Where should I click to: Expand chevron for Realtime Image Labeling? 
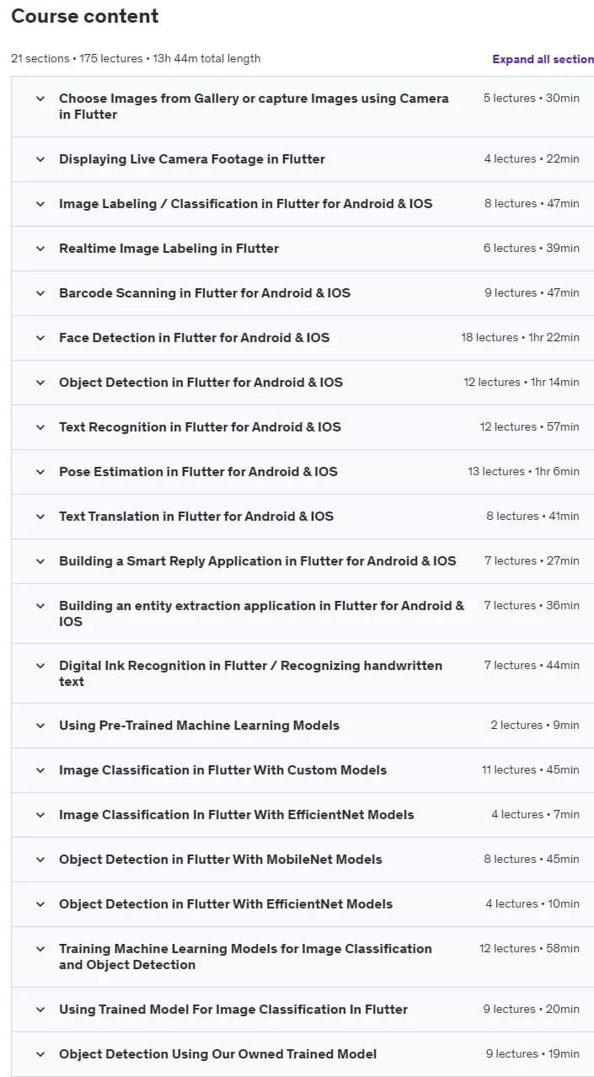pyautogui.click(x=40, y=249)
